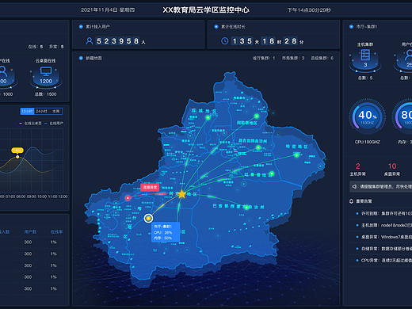Open the 许可到期 alert entry
Viewport: 412px width, 309px height.
[x=383, y=213]
